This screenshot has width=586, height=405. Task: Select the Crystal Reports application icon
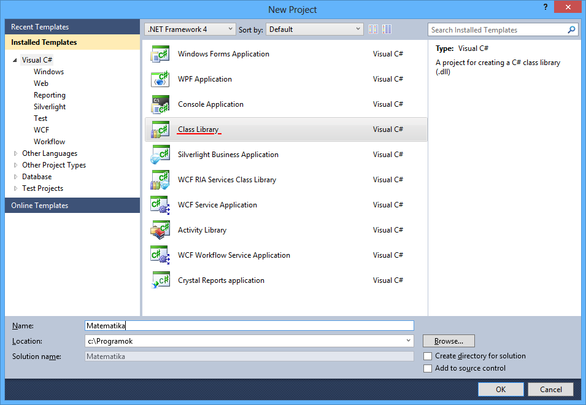point(160,280)
